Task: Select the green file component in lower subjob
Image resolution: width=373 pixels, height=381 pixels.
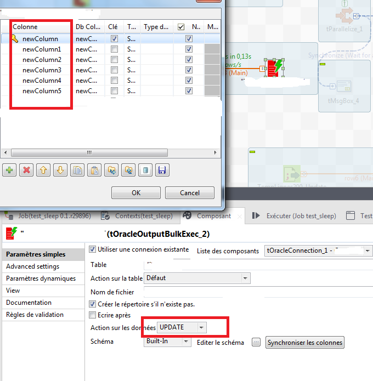Action: (x=292, y=174)
